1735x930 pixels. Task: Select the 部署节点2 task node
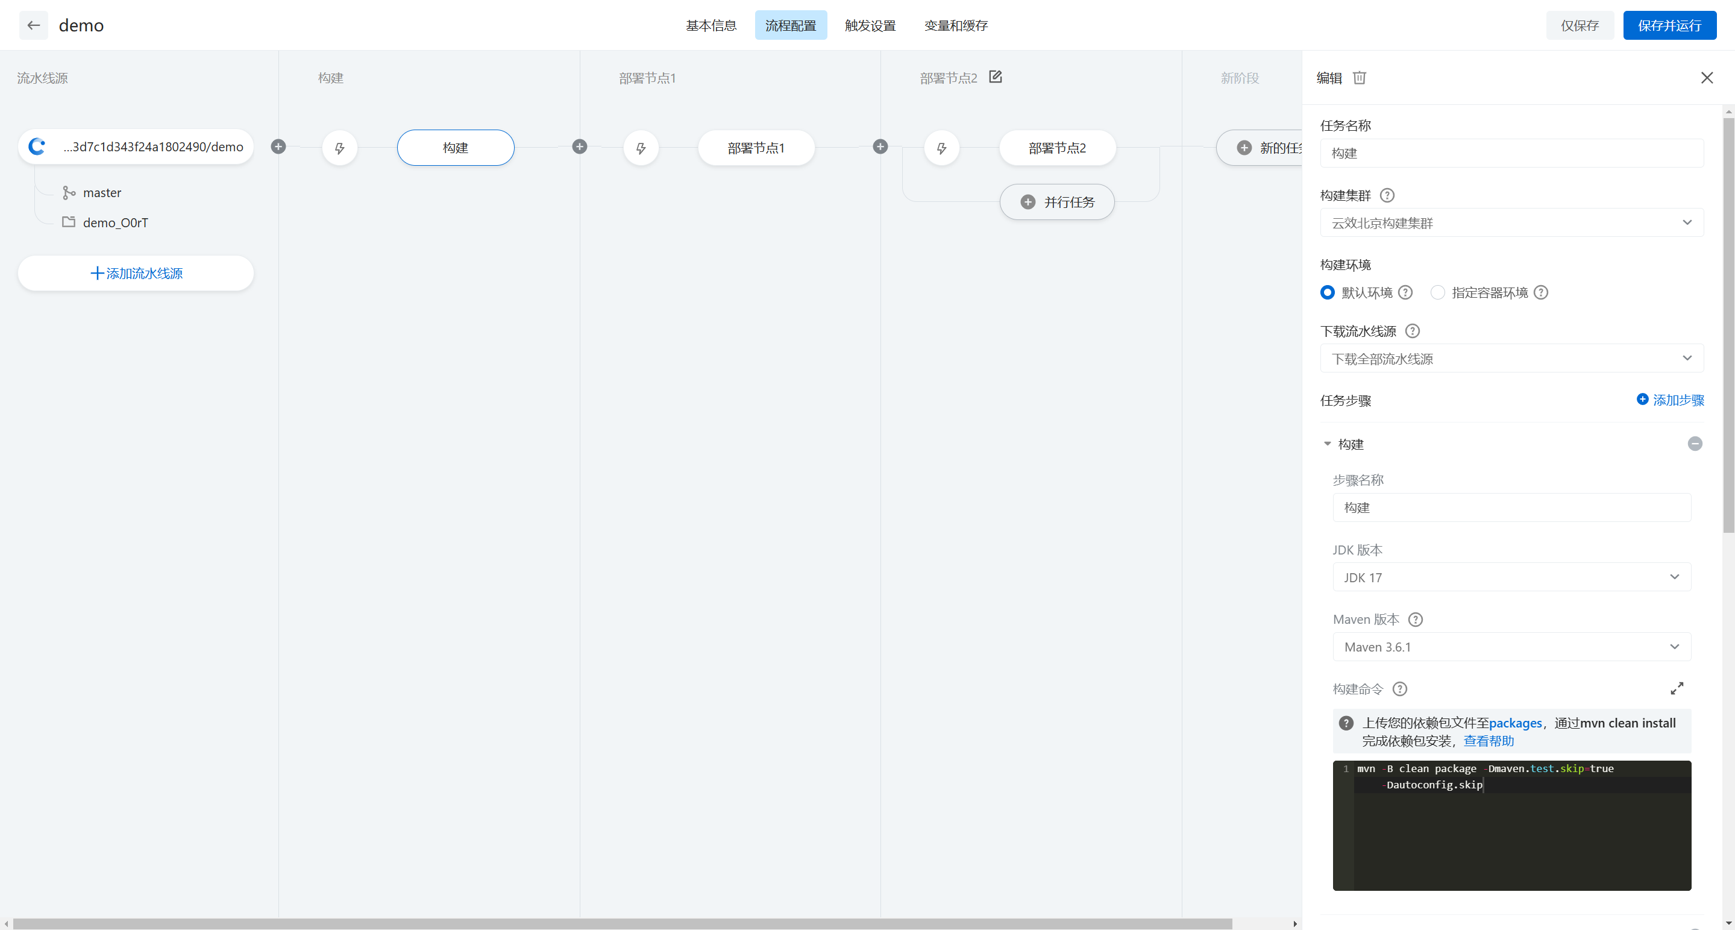click(x=1057, y=148)
